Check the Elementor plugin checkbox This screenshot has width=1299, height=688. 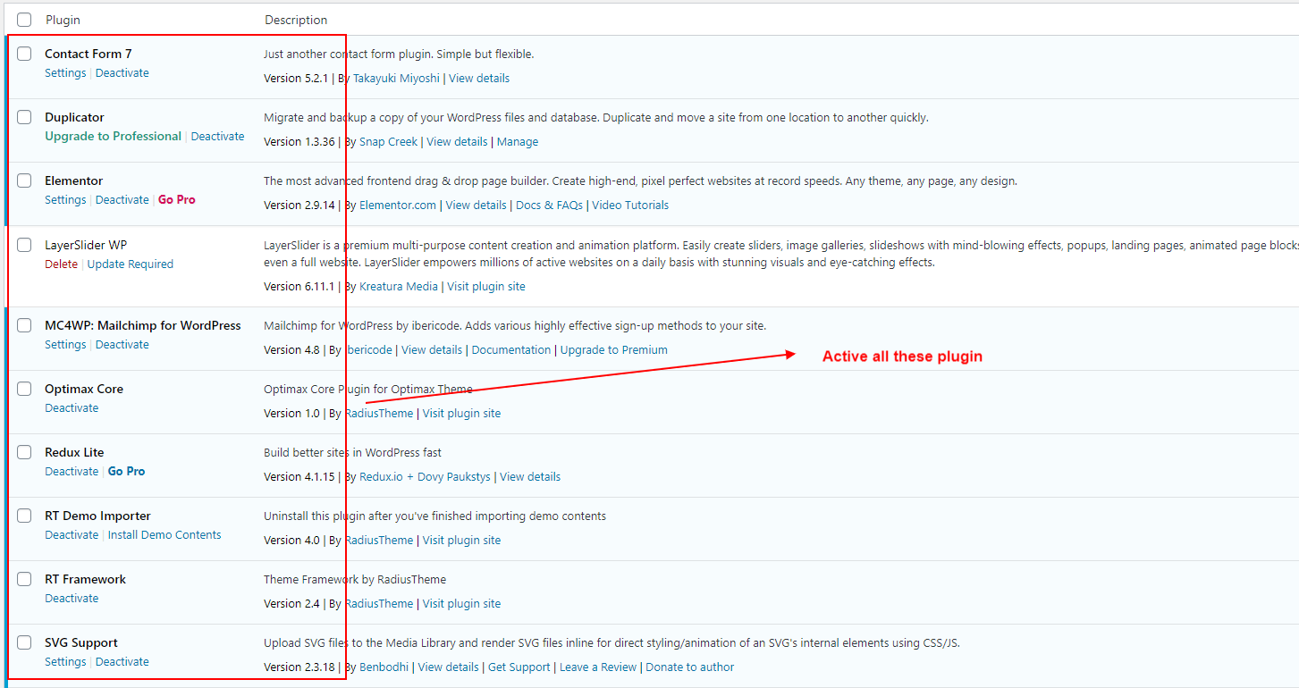24,180
